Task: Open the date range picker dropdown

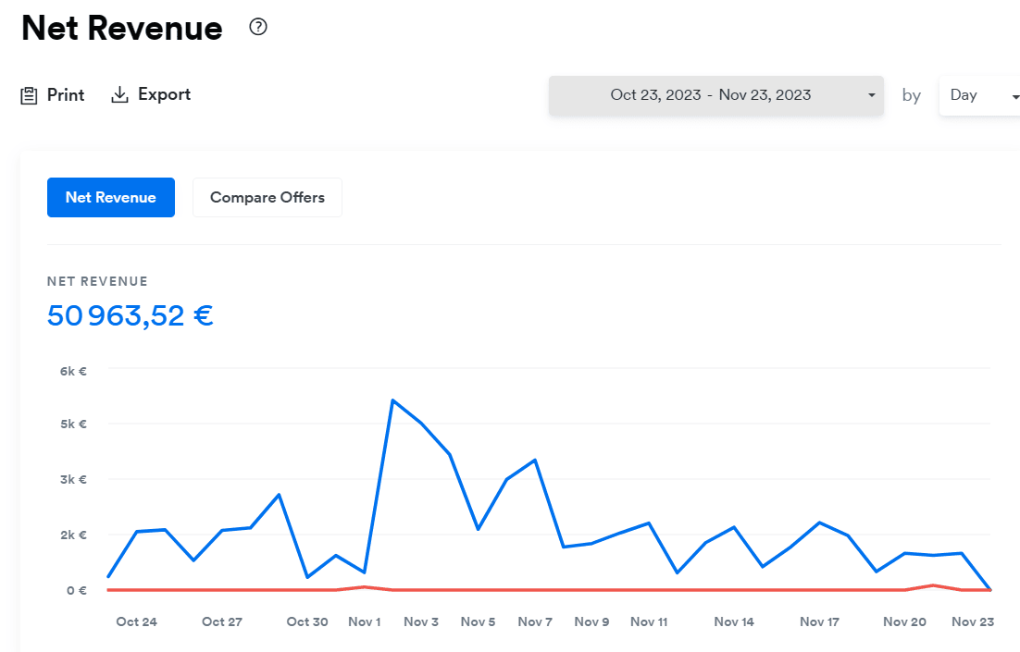Action: click(716, 95)
